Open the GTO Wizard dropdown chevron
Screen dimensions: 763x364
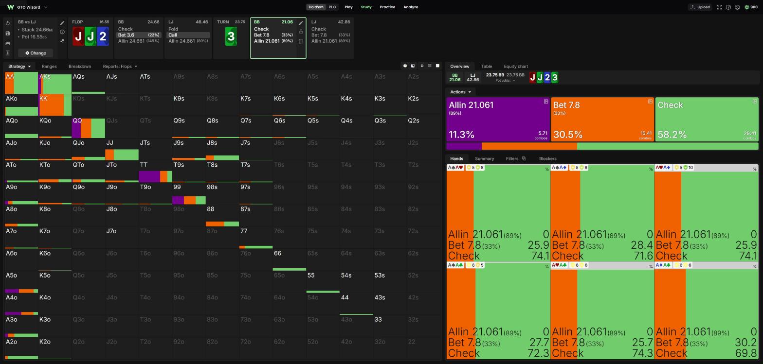pyautogui.click(x=46, y=7)
